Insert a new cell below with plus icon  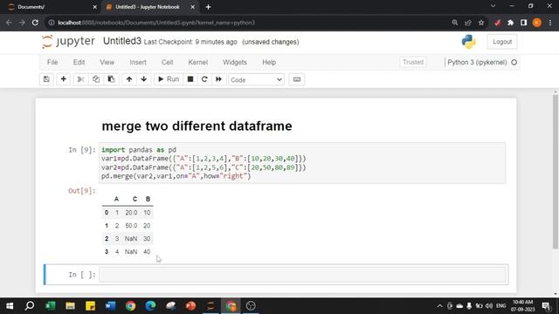point(63,79)
